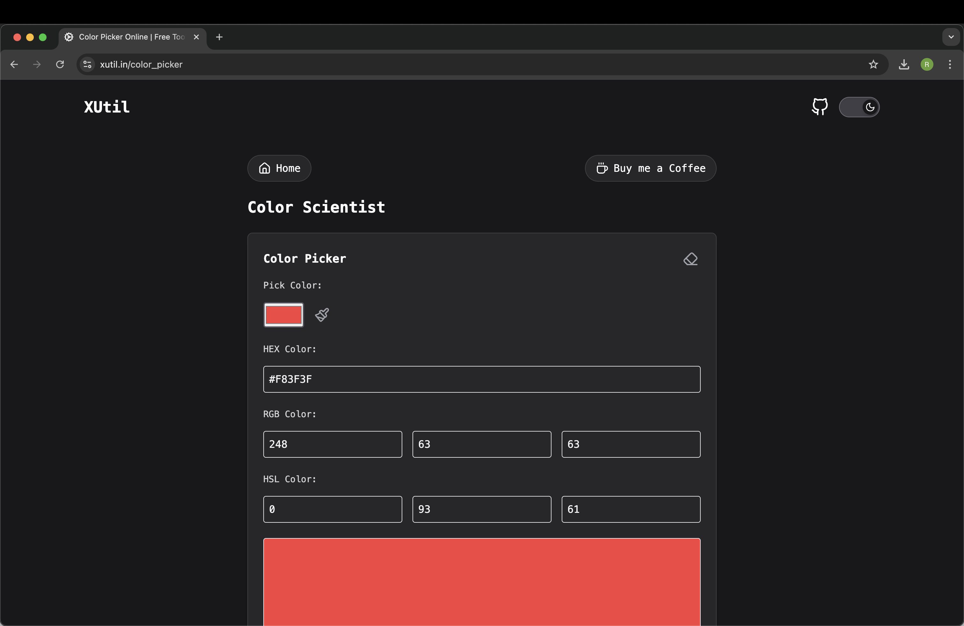Click the moon icon on theme switch
Screen dimensions: 964x626
[870, 107]
